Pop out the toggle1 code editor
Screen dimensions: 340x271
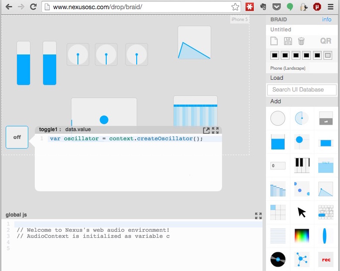(206, 130)
